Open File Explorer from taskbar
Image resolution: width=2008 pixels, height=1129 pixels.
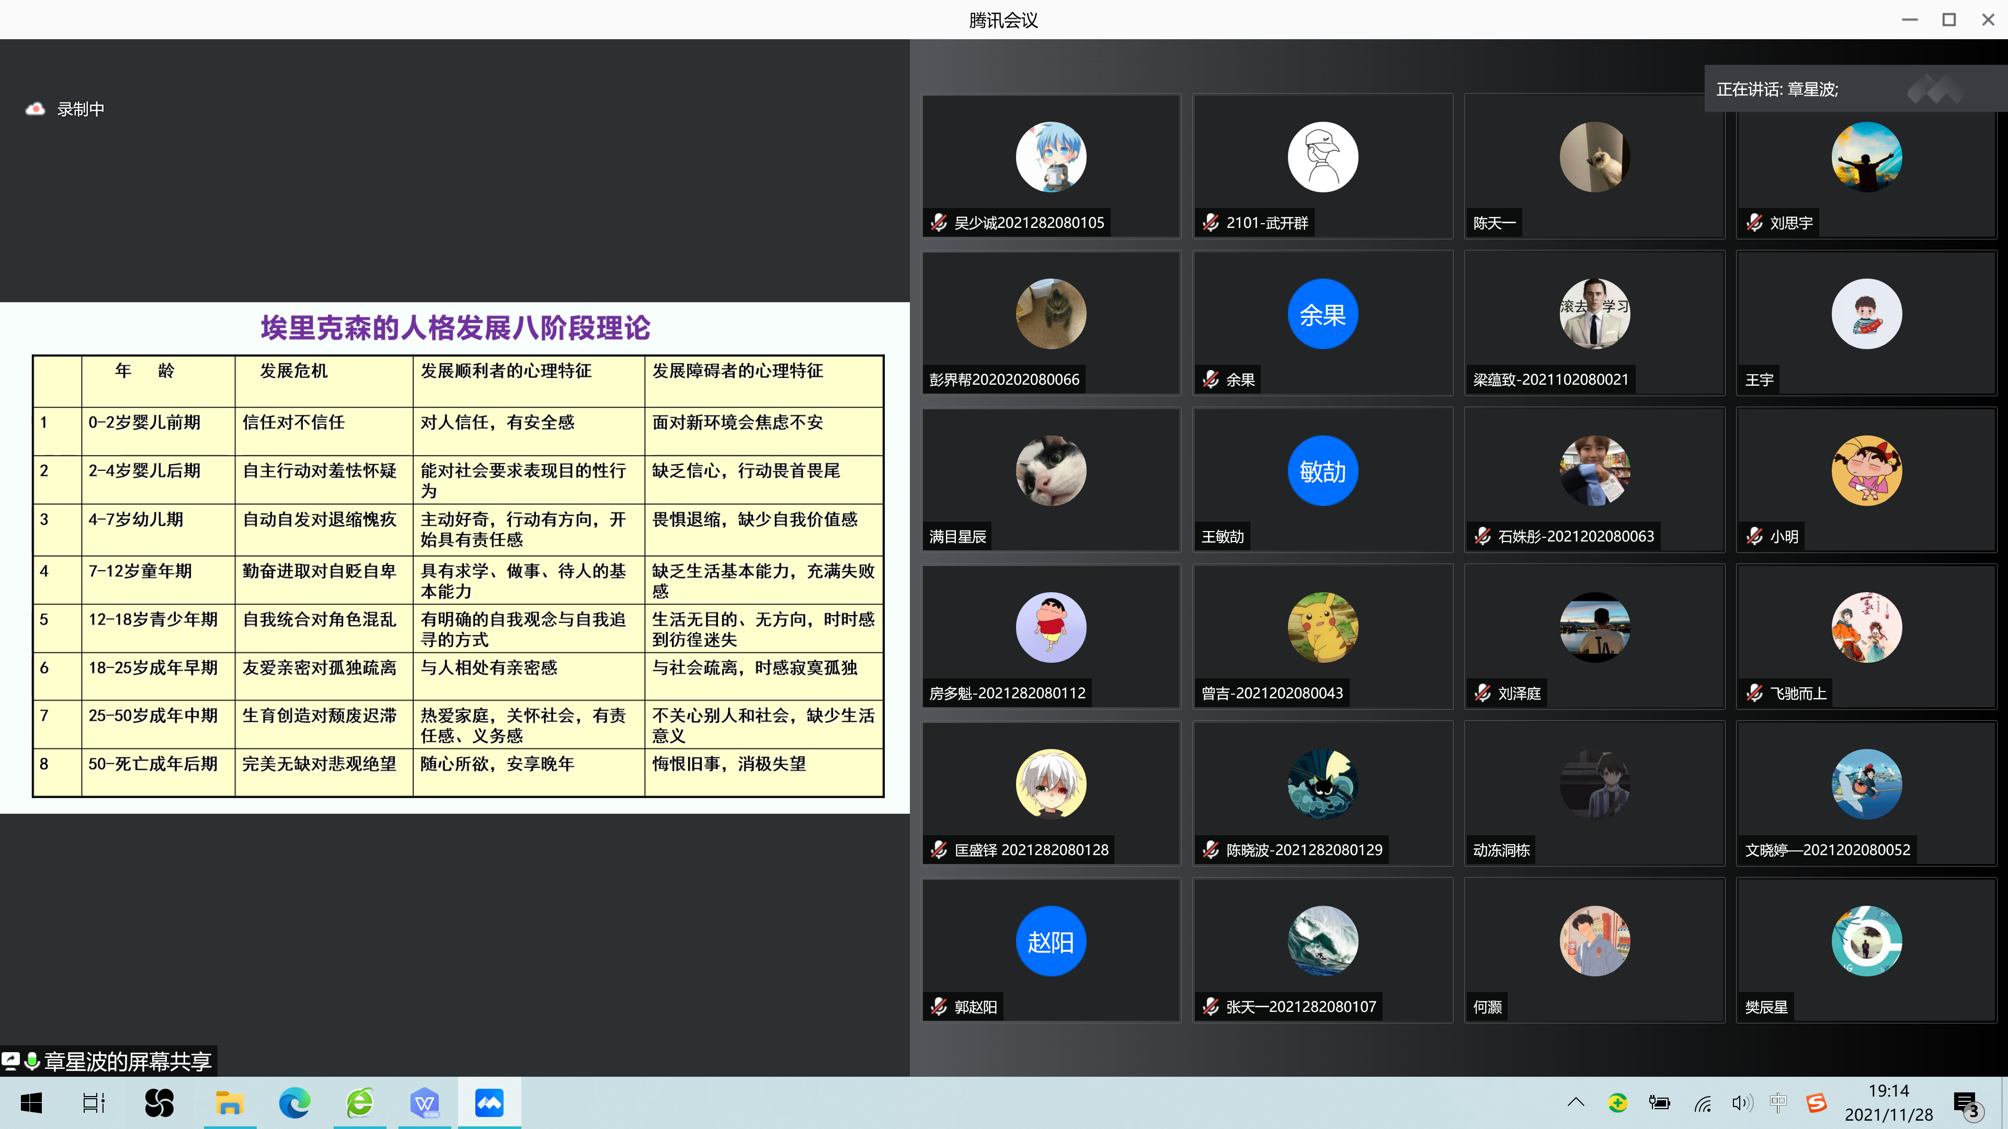[x=229, y=1102]
